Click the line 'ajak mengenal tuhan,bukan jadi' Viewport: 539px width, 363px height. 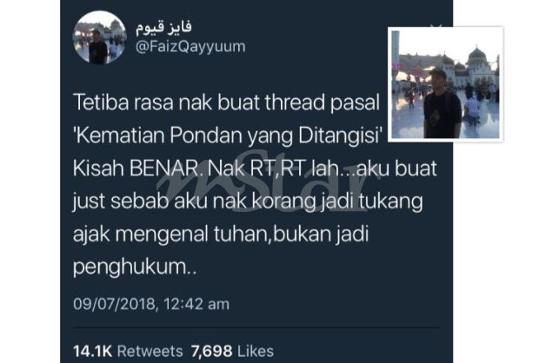221,234
